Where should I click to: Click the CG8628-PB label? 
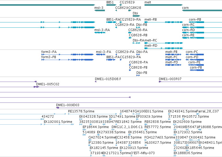click(138, 68)
